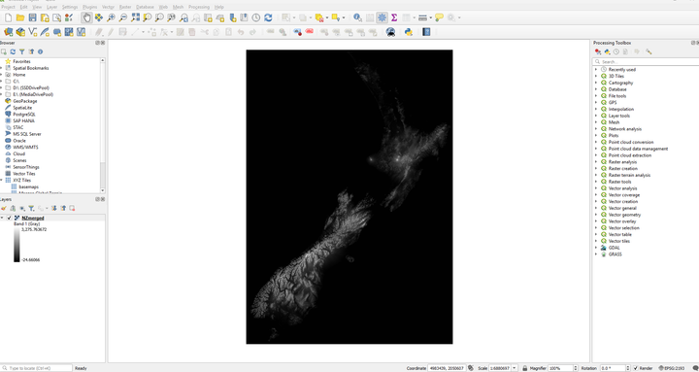Open the Processing menu
This screenshot has width=699, height=372.
coord(199,7)
